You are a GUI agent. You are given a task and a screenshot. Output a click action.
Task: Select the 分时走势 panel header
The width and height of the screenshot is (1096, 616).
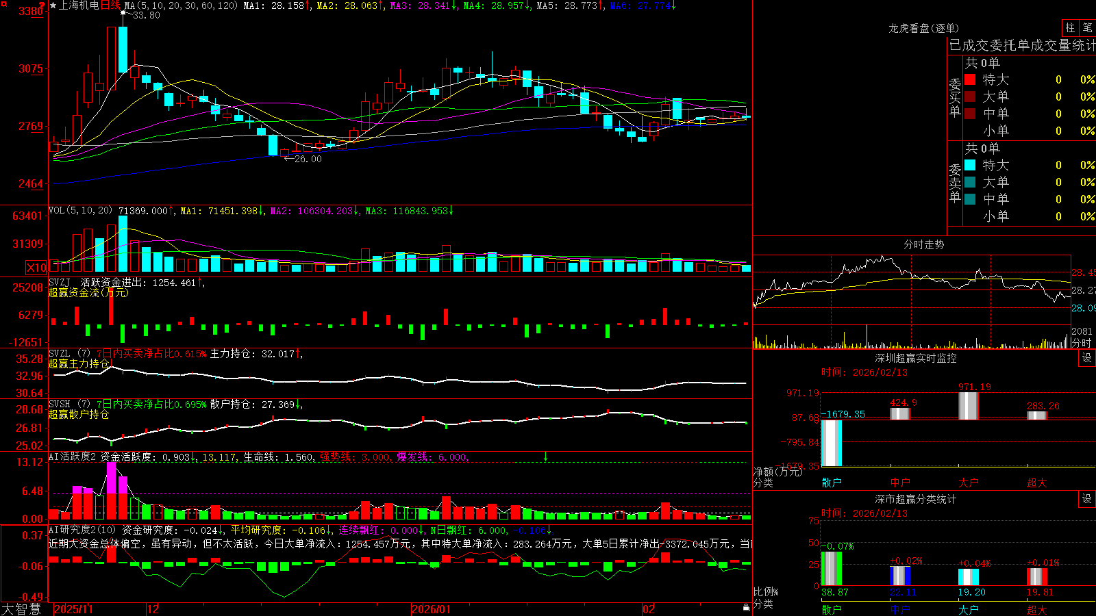[x=923, y=244]
